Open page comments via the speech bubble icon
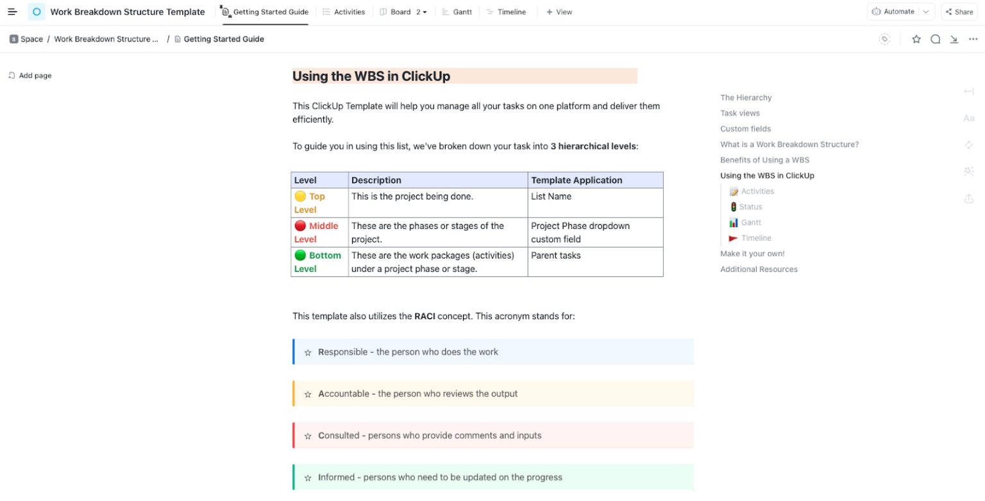 [936, 39]
